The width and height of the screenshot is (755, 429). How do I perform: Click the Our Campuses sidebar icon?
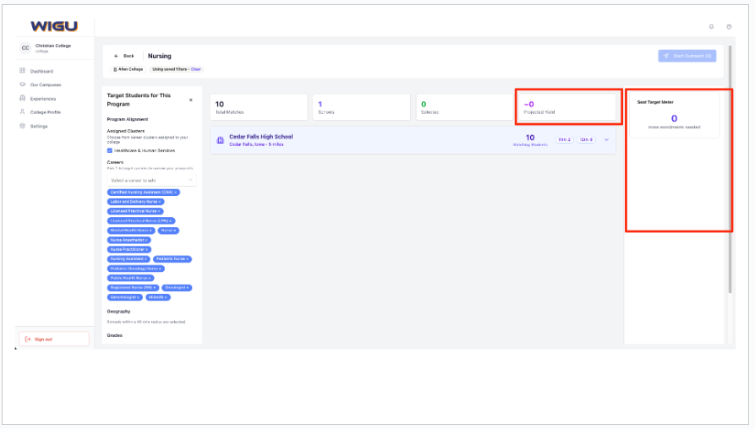point(22,84)
